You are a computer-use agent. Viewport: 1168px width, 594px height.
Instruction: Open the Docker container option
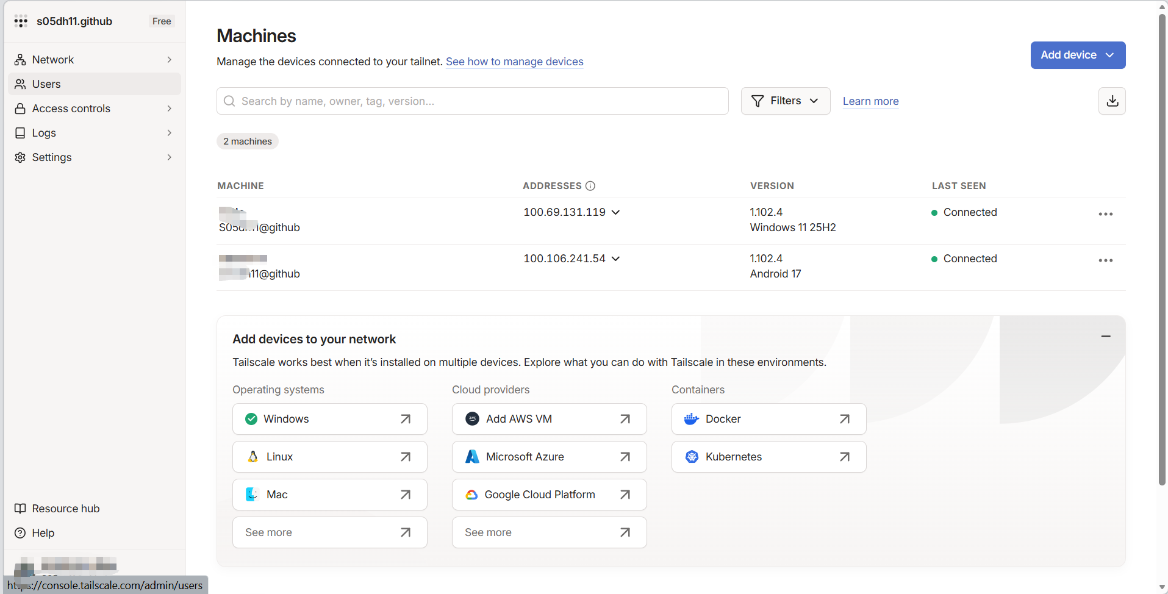pyautogui.click(x=769, y=419)
